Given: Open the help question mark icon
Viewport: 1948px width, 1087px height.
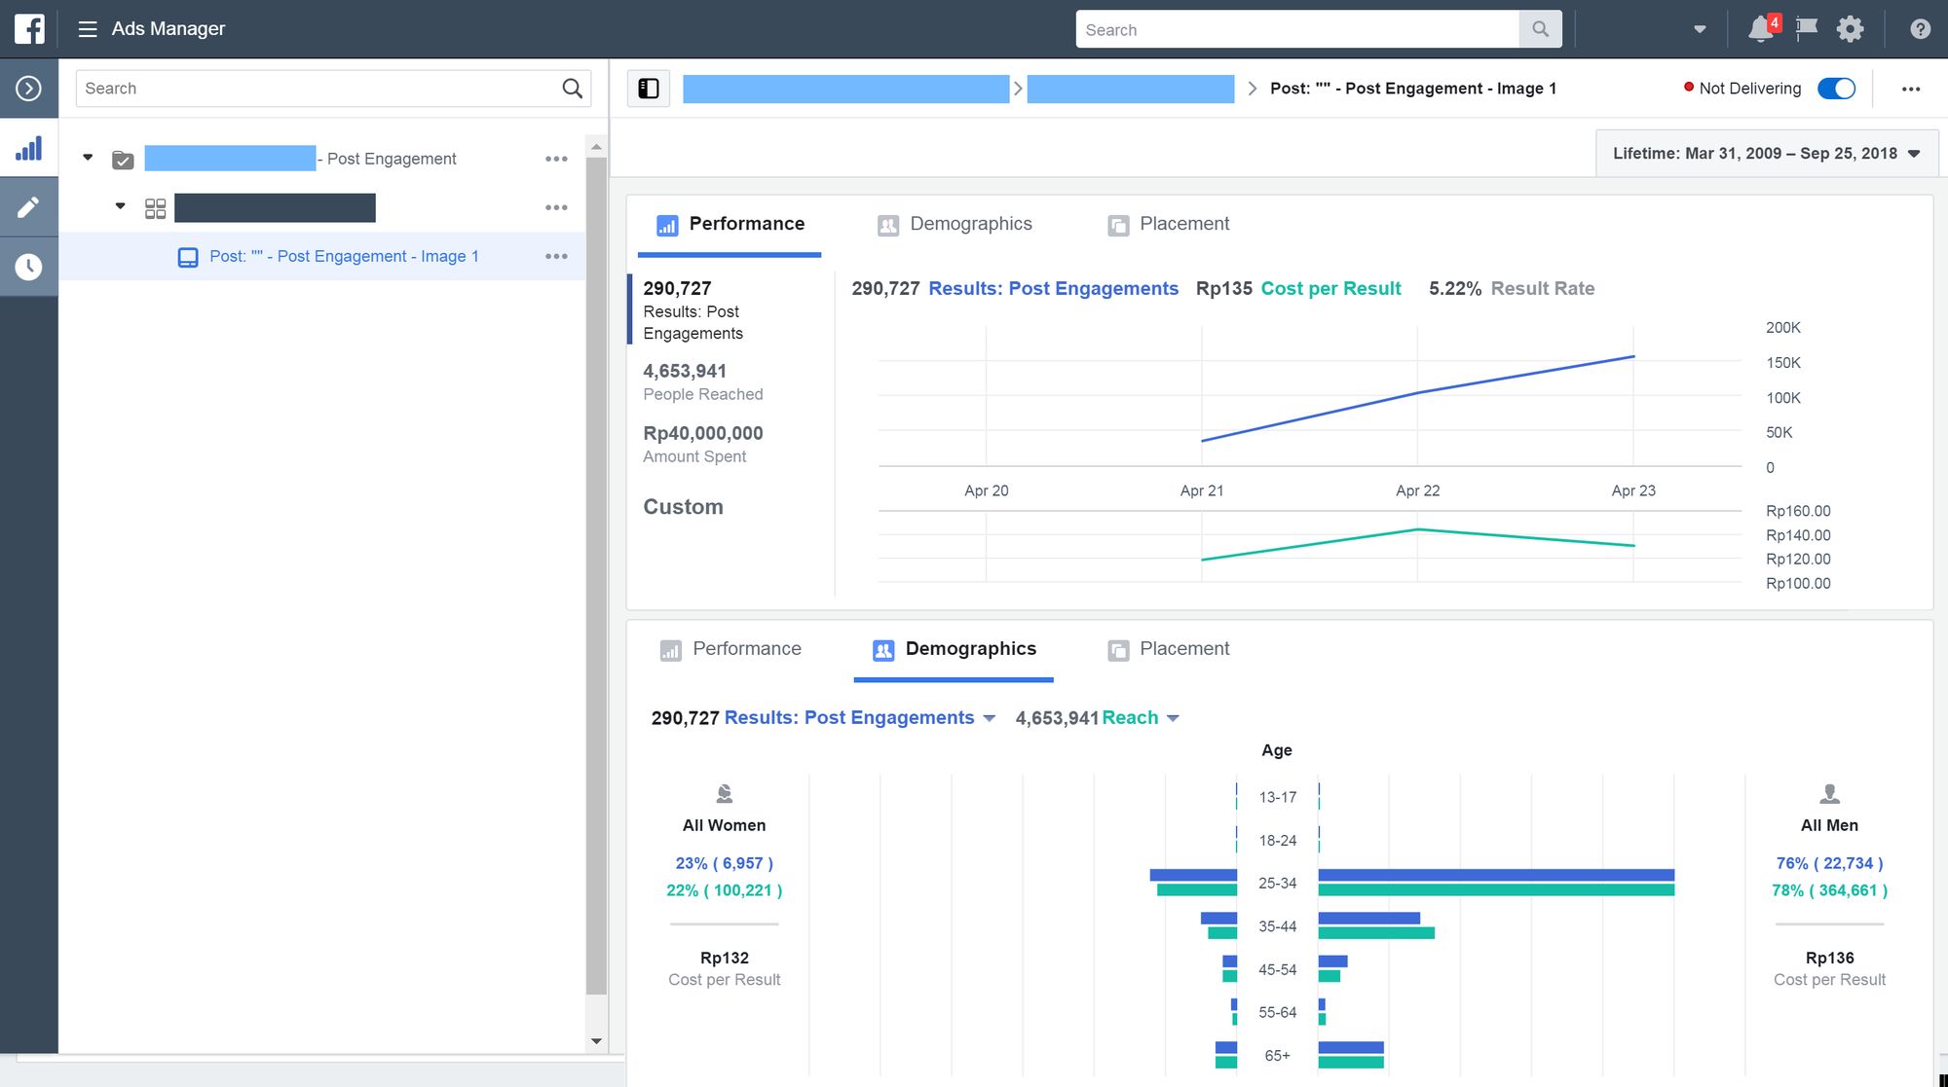Looking at the screenshot, I should [1920, 29].
